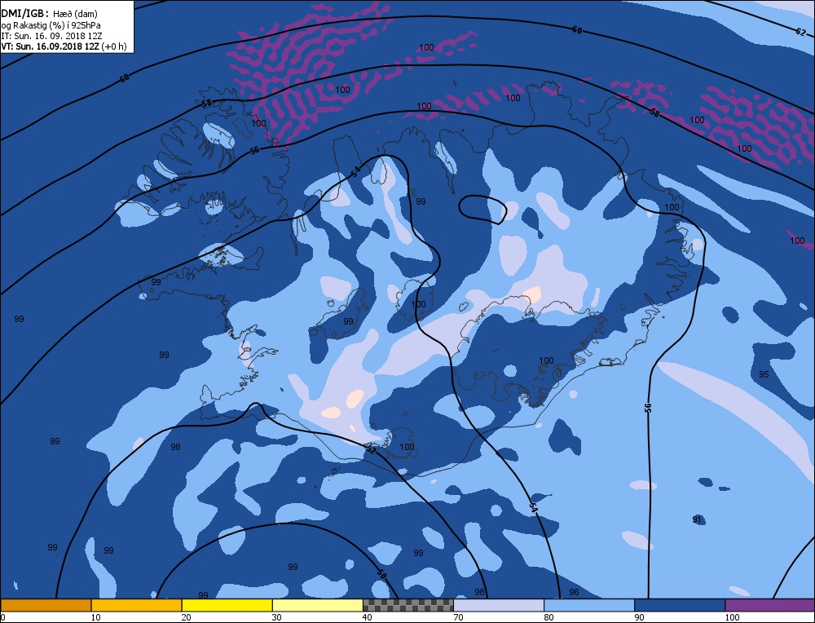Click the humidity value '95' on the map

click(x=764, y=374)
